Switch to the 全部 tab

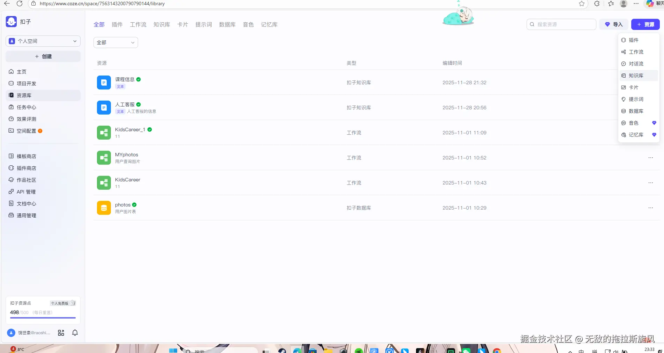pyautogui.click(x=99, y=24)
